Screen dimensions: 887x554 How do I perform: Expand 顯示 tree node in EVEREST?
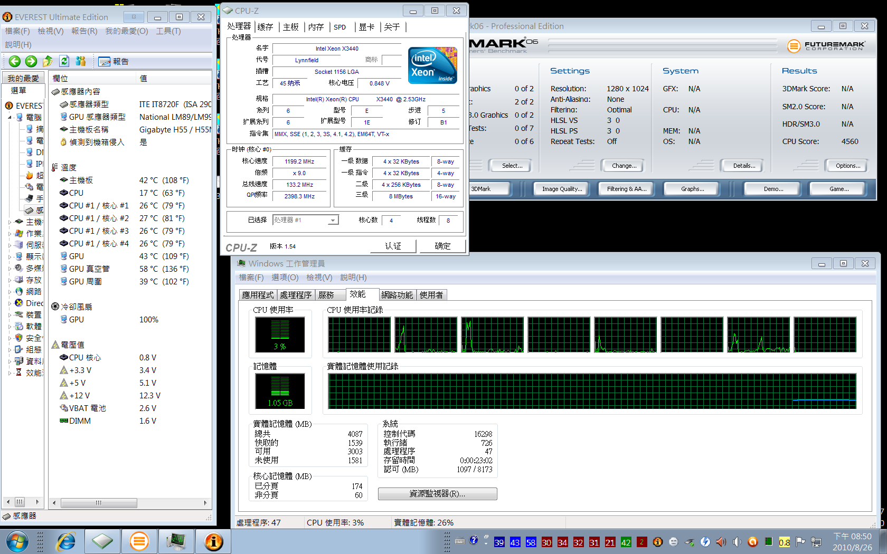pyautogui.click(x=10, y=256)
